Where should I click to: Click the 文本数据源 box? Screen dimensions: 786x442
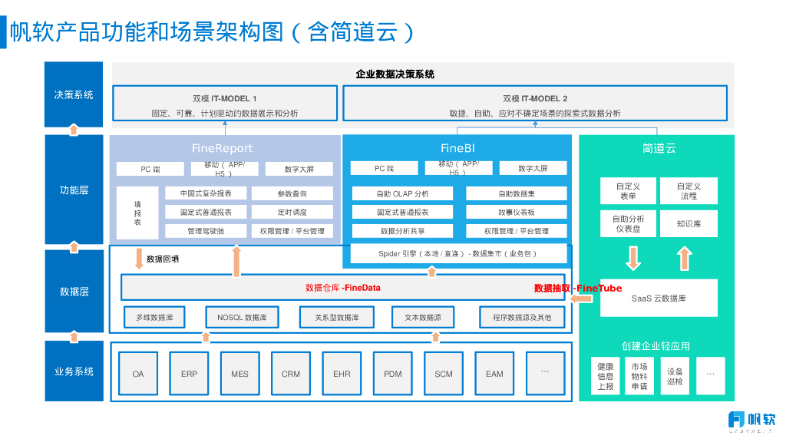[x=423, y=317]
